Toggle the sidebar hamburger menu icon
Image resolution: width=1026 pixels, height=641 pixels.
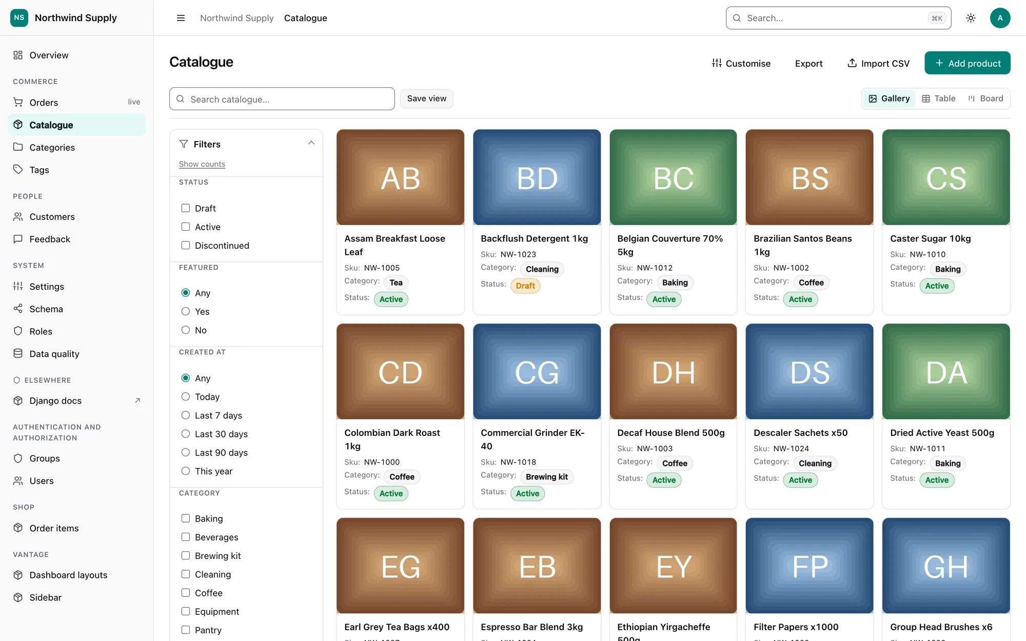pos(181,18)
